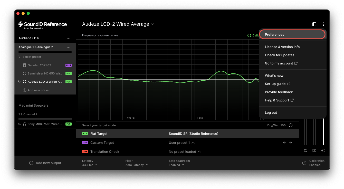This screenshot has height=189, width=344.
Task: Click Add new output
Action: (x=45, y=163)
